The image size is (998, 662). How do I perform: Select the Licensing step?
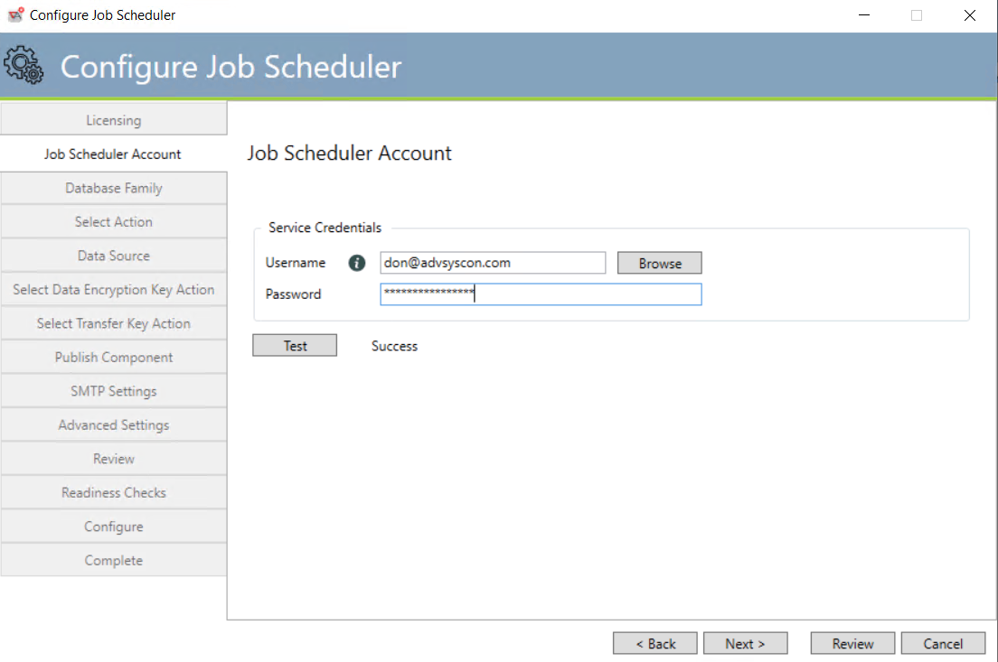pos(113,119)
